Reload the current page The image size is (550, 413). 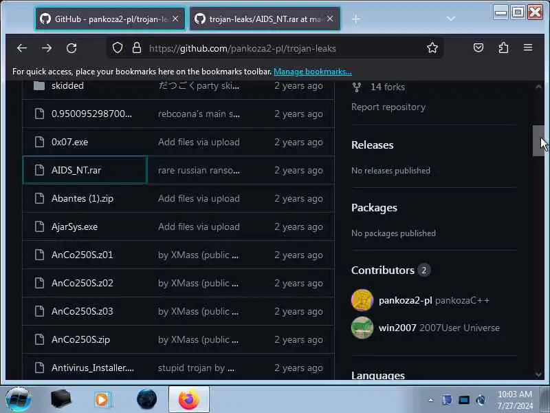71,48
